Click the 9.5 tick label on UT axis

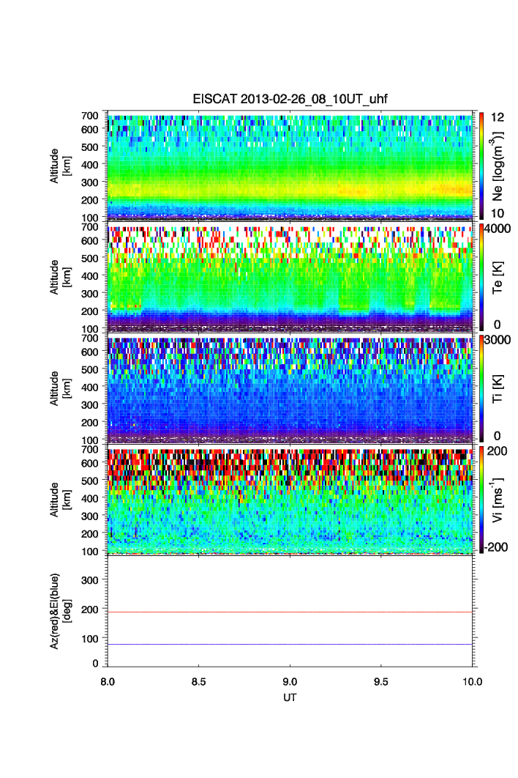click(381, 681)
